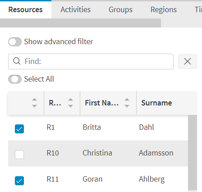Select the Adamsson surname cell
This screenshot has height=192, width=202.
coord(156,153)
